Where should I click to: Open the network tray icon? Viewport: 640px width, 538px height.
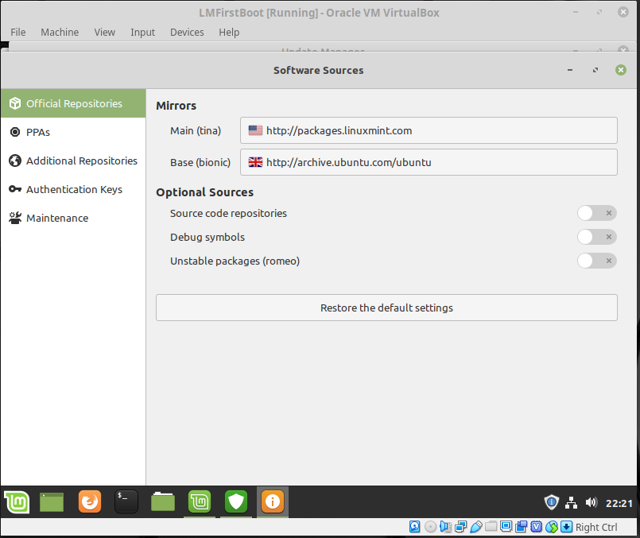pos(572,502)
